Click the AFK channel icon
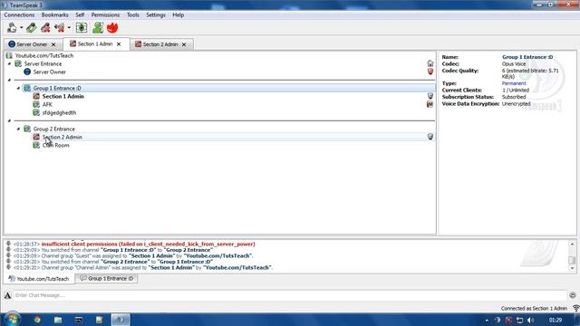Viewport: 580px width, 326px height. click(x=36, y=105)
